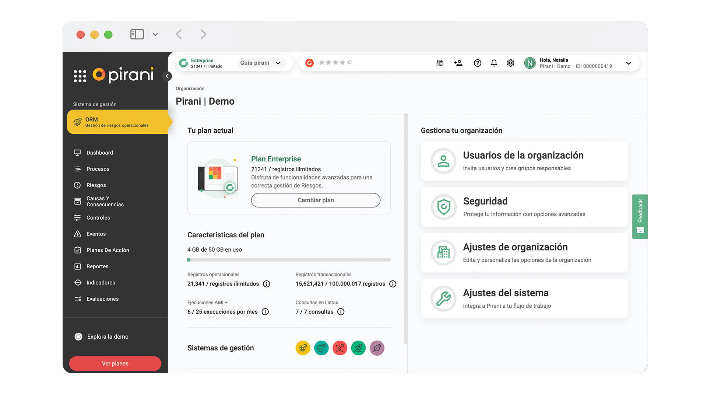Expand the Natalia user profile menu
Image resolution: width=707 pixels, height=398 pixels.
(x=629, y=63)
